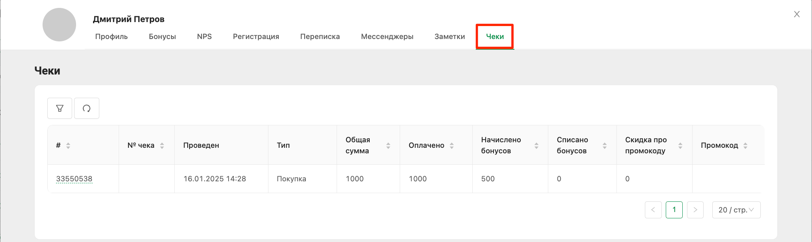This screenshot has width=812, height=242.
Task: Go to next page arrow
Action: coord(695,210)
